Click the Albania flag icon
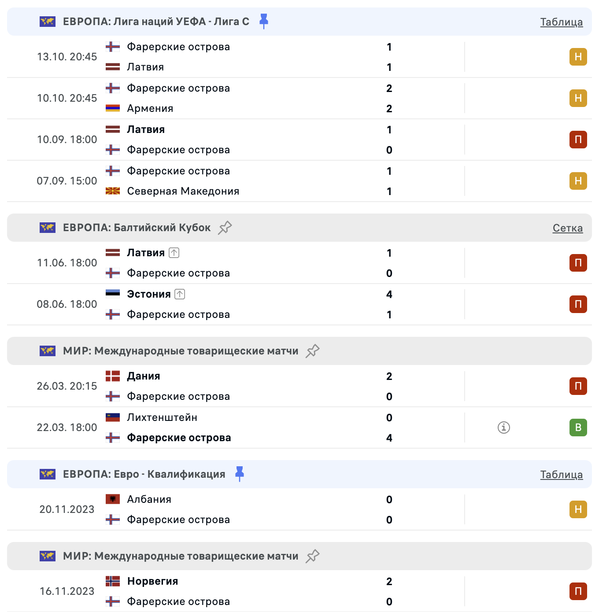 (113, 499)
